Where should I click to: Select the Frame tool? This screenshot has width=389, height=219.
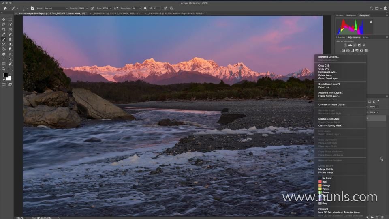pos(10,29)
